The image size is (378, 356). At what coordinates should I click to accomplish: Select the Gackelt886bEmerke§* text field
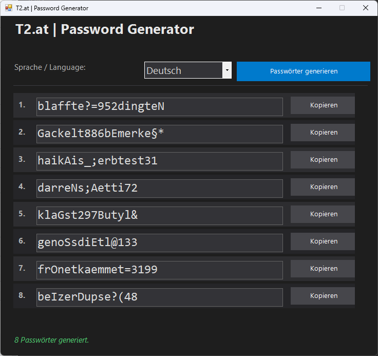(159, 134)
